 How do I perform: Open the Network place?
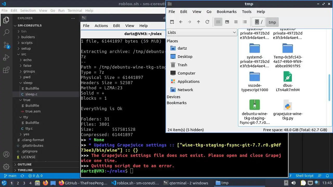pos(185,90)
